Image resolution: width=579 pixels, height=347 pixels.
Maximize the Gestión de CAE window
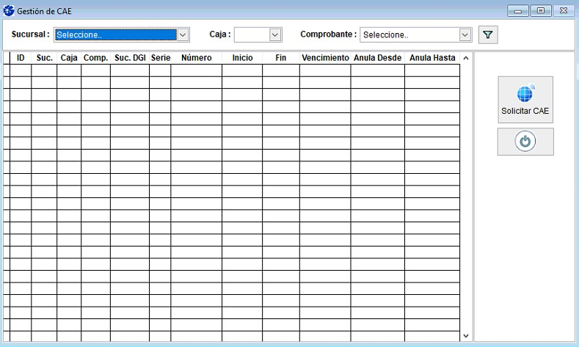(x=541, y=11)
